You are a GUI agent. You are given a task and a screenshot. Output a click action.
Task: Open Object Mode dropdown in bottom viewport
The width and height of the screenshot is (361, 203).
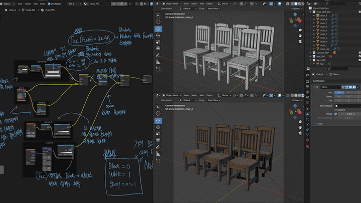171,95
